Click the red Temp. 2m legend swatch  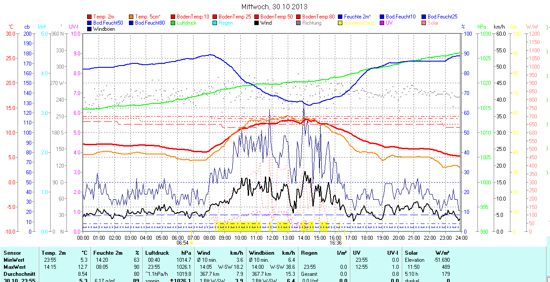(x=90, y=17)
